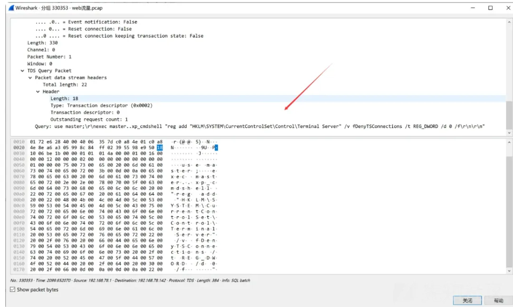Click the packet summary status line
The width and height of the screenshot is (513, 307).
[x=130, y=280]
